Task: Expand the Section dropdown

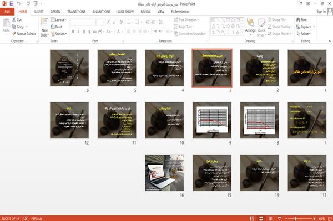Action: (x=59, y=34)
